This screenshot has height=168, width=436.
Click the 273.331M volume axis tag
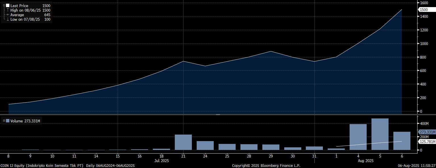coord(427,132)
